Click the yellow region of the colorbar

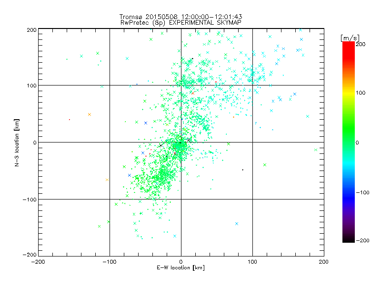coord(349,93)
